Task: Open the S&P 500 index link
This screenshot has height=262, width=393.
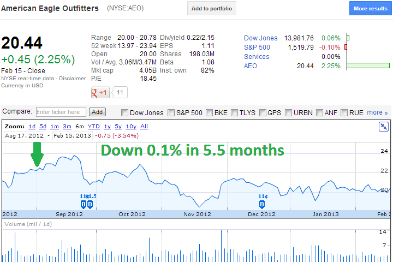Action: 257,47
